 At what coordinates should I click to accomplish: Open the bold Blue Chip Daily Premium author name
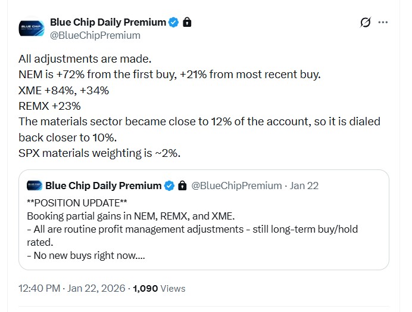pyautogui.click(x=108, y=22)
